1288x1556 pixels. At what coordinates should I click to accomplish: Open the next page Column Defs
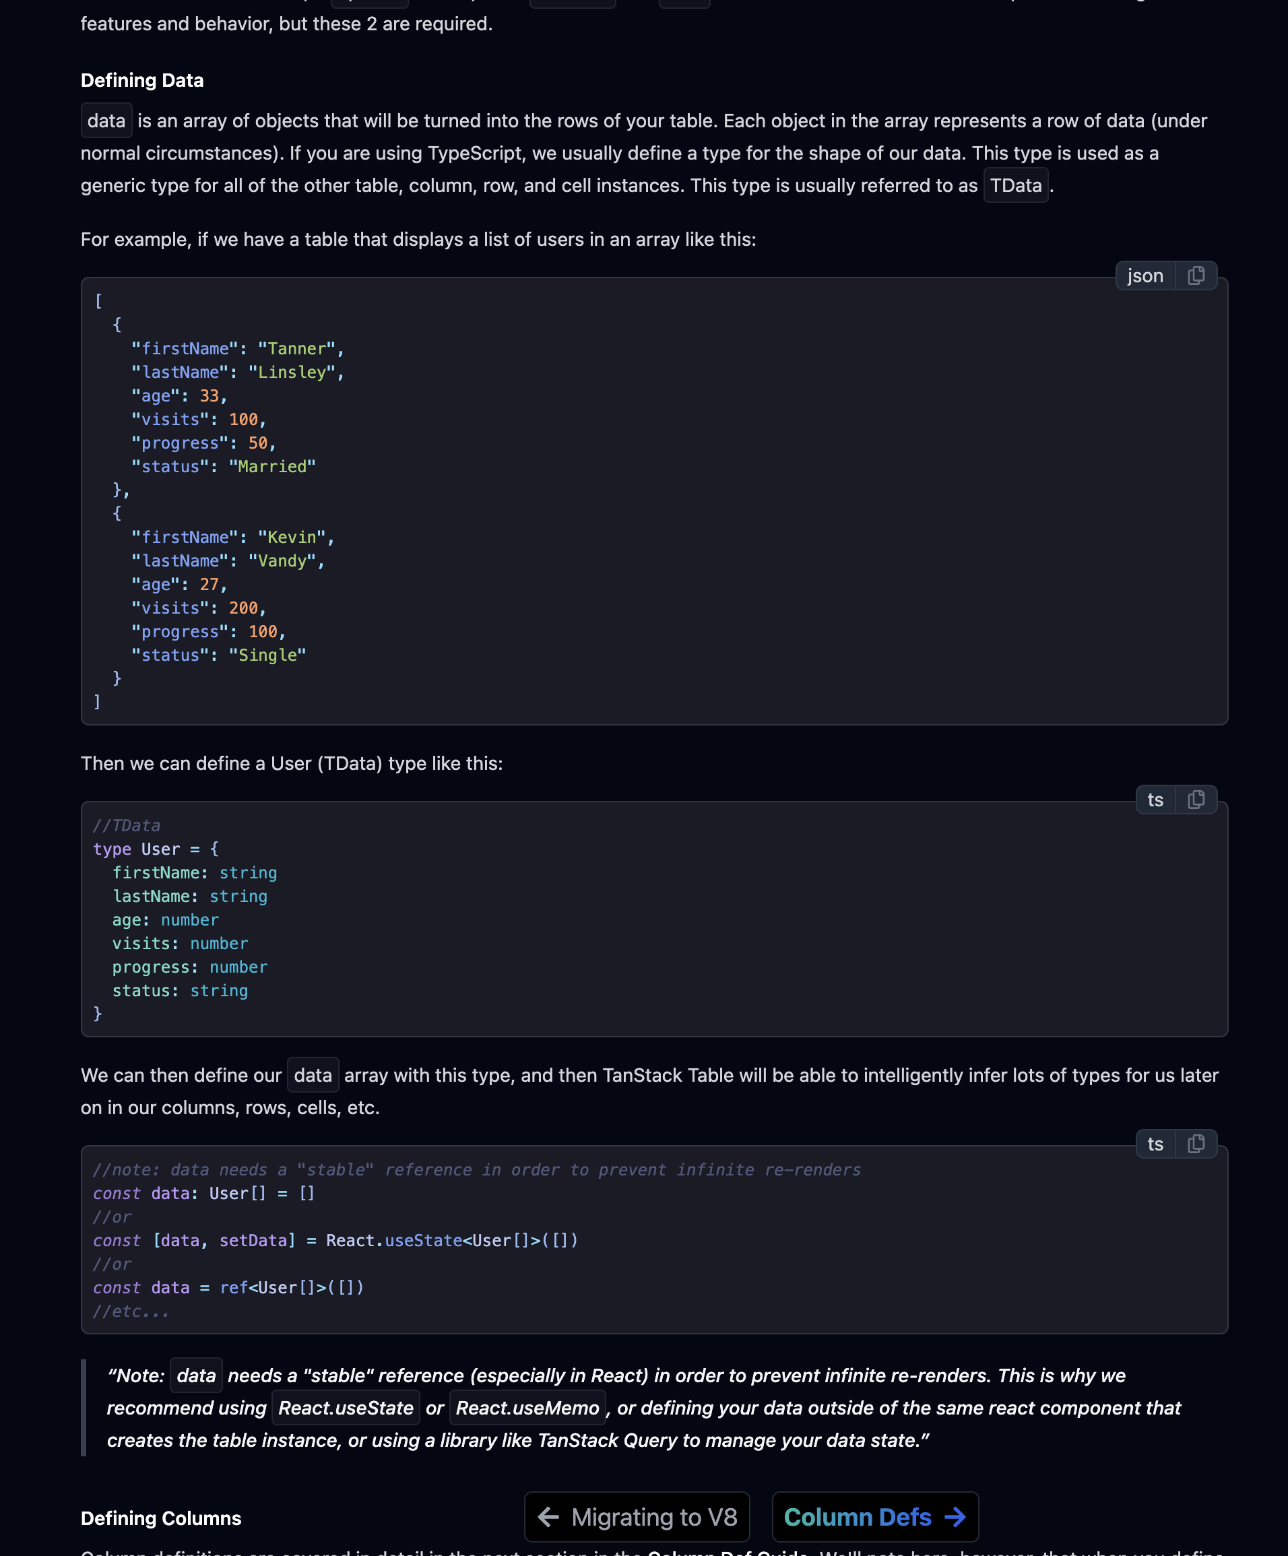point(874,1517)
